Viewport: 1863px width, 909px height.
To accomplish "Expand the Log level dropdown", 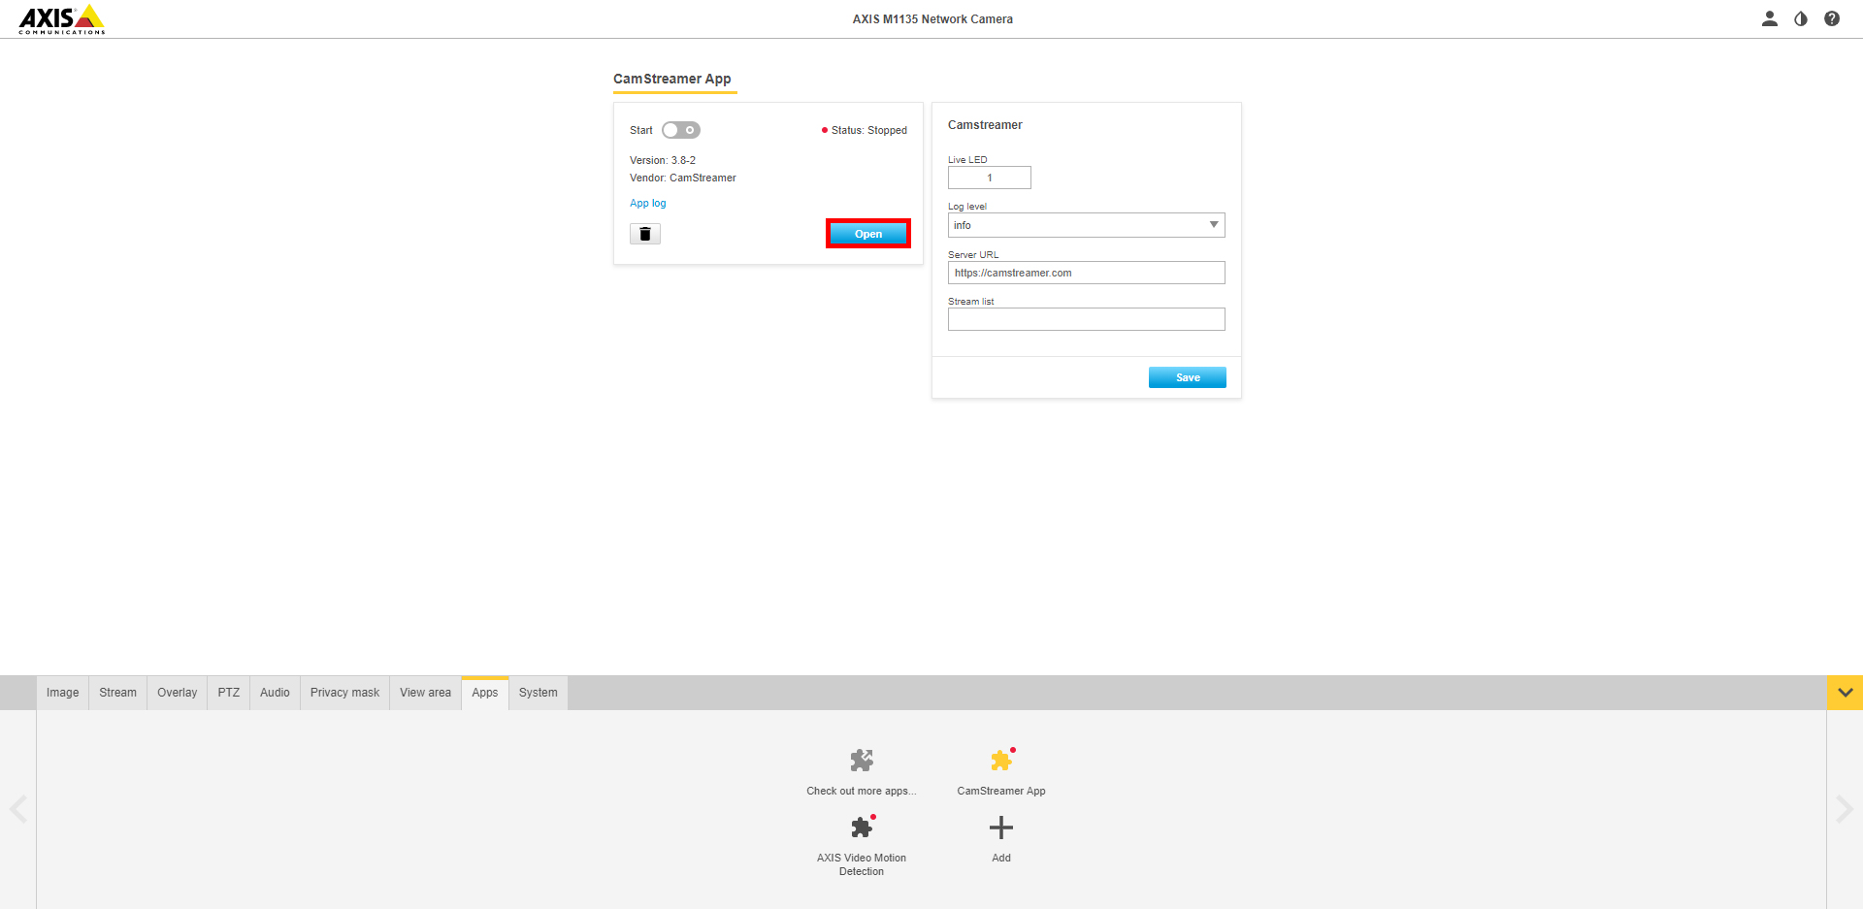I will [x=1086, y=225].
